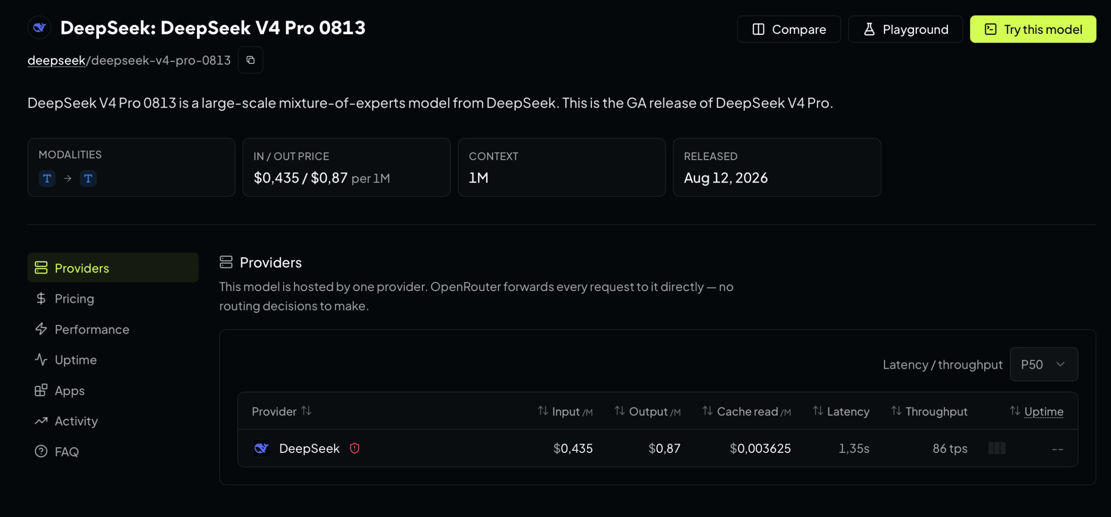
Task: Sort providers by Input price
Action: click(x=565, y=411)
